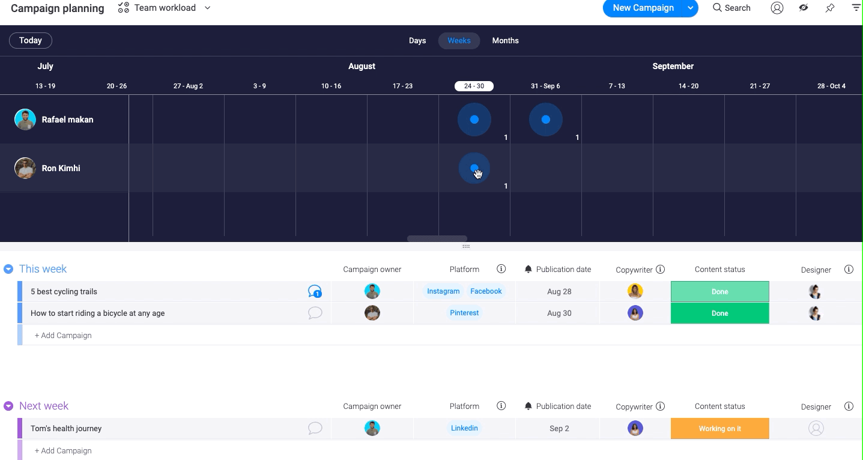
Task: Click the Pinterest platform tag
Action: [464, 313]
